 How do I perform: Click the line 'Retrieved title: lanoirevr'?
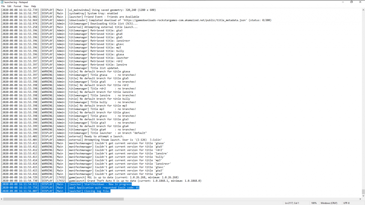pyautogui.click(x=65, y=41)
